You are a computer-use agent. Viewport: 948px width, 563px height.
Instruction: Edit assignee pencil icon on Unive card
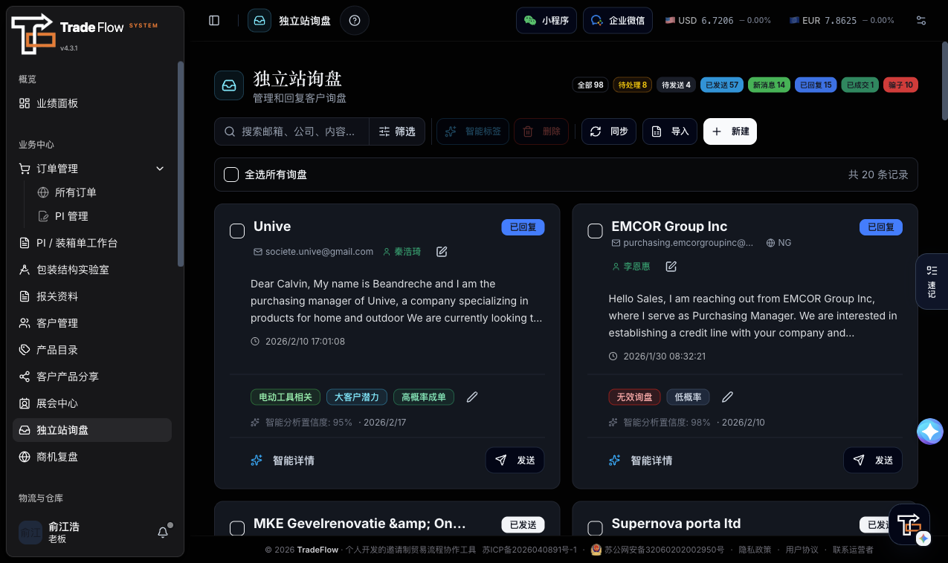442,252
